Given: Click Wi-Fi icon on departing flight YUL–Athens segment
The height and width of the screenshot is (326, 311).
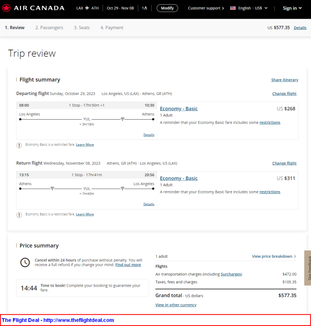Looking at the screenshot, I should click(x=123, y=119).
